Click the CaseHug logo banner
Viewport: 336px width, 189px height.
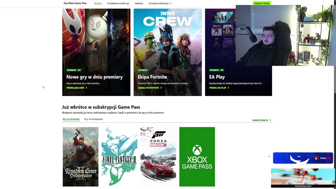[x=303, y=158]
